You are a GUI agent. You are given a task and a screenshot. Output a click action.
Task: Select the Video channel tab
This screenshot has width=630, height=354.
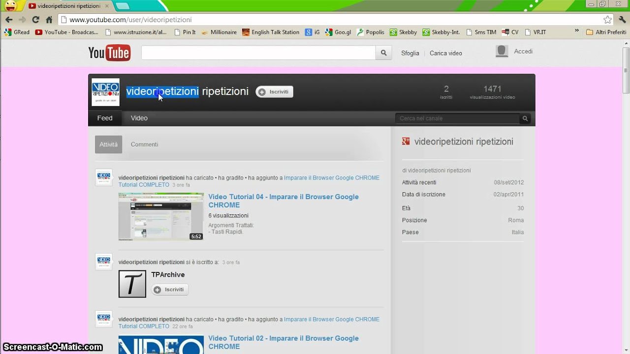(139, 118)
